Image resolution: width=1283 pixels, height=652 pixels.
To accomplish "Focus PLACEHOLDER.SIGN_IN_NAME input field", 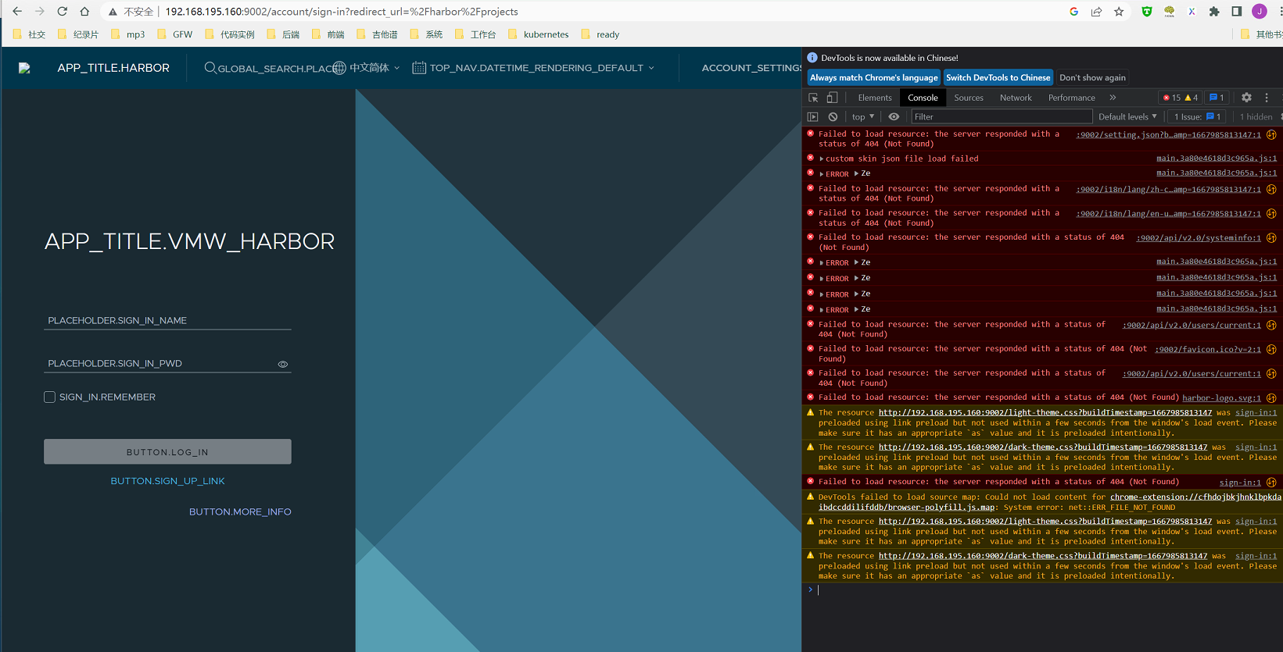I will (x=167, y=320).
